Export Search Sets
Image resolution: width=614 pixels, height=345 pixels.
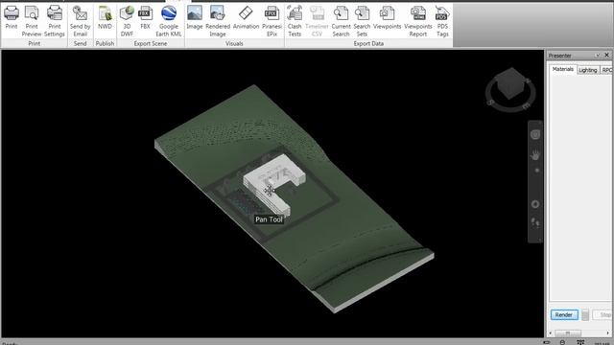(x=362, y=21)
